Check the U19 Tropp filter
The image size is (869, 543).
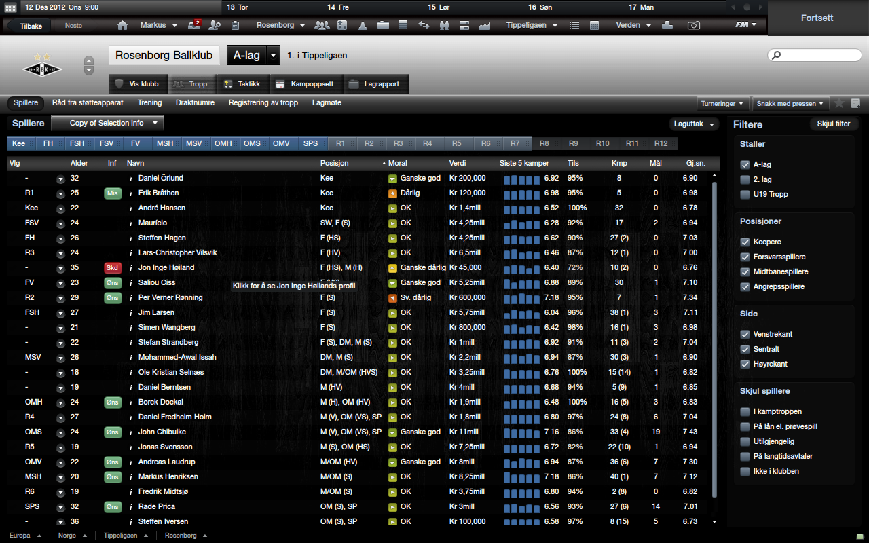point(745,194)
